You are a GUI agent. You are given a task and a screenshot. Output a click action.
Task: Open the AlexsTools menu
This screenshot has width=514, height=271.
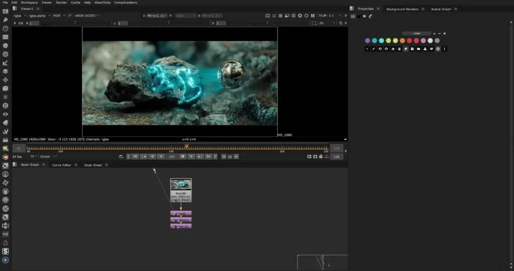point(102,3)
